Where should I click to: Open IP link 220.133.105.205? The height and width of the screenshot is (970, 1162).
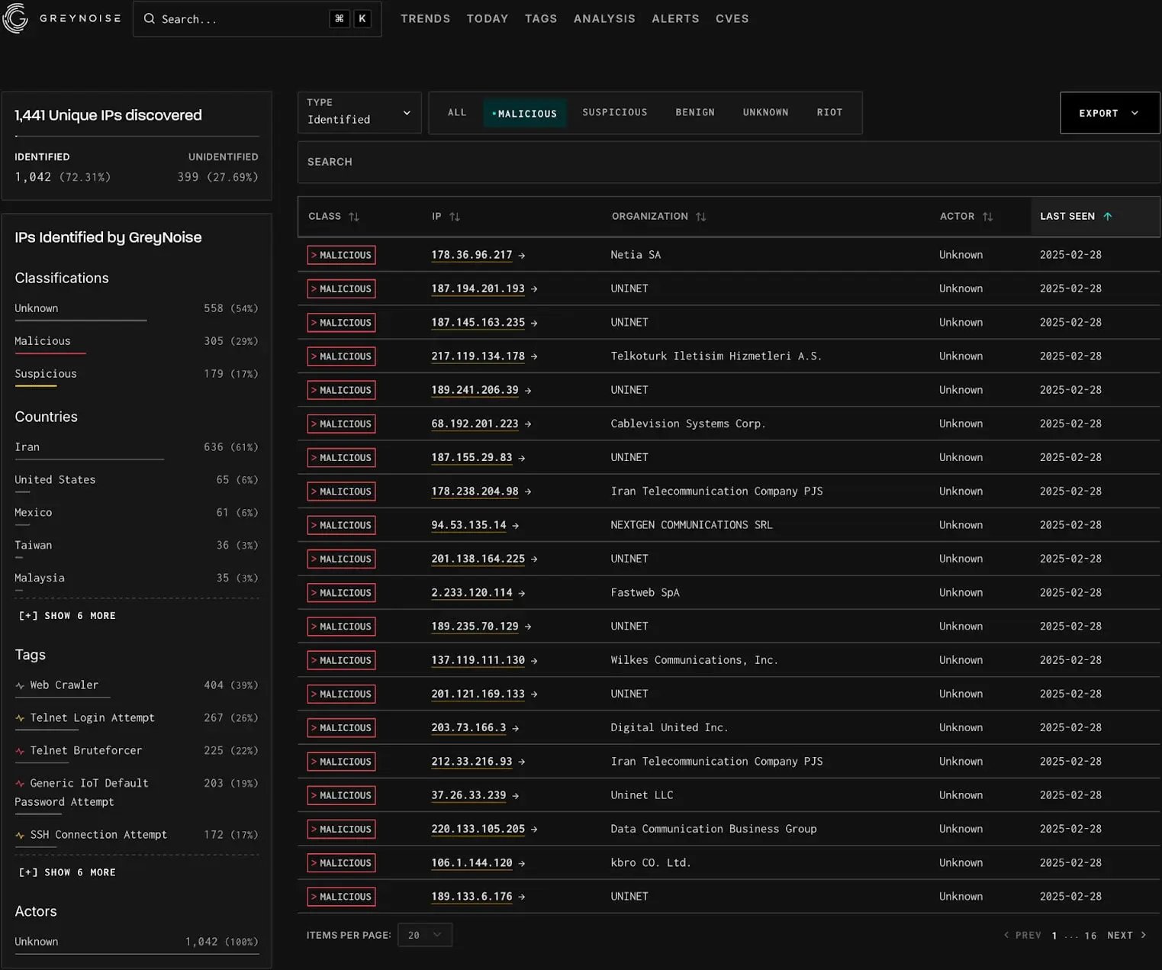coord(478,829)
